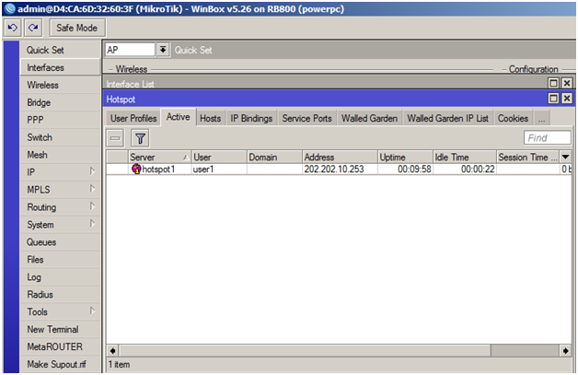
Task: Click the Find search field
Action: tap(548, 137)
